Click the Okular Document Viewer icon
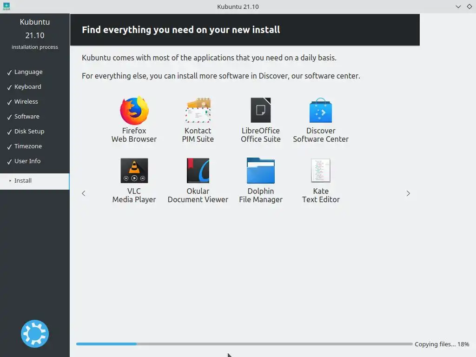This screenshot has height=357, width=476. click(x=198, y=171)
